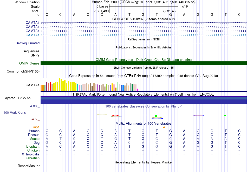247x172 pixels.
Task: Click the Layered H3K27Ac track label
Action: click(x=17, y=98)
